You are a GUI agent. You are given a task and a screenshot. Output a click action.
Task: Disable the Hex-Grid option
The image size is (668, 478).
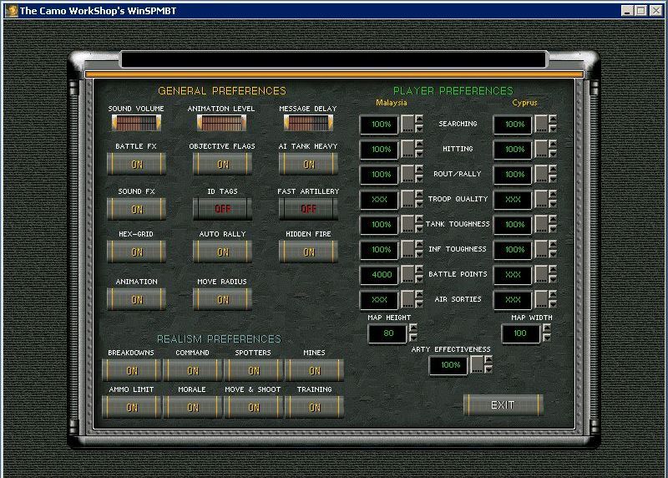point(136,252)
